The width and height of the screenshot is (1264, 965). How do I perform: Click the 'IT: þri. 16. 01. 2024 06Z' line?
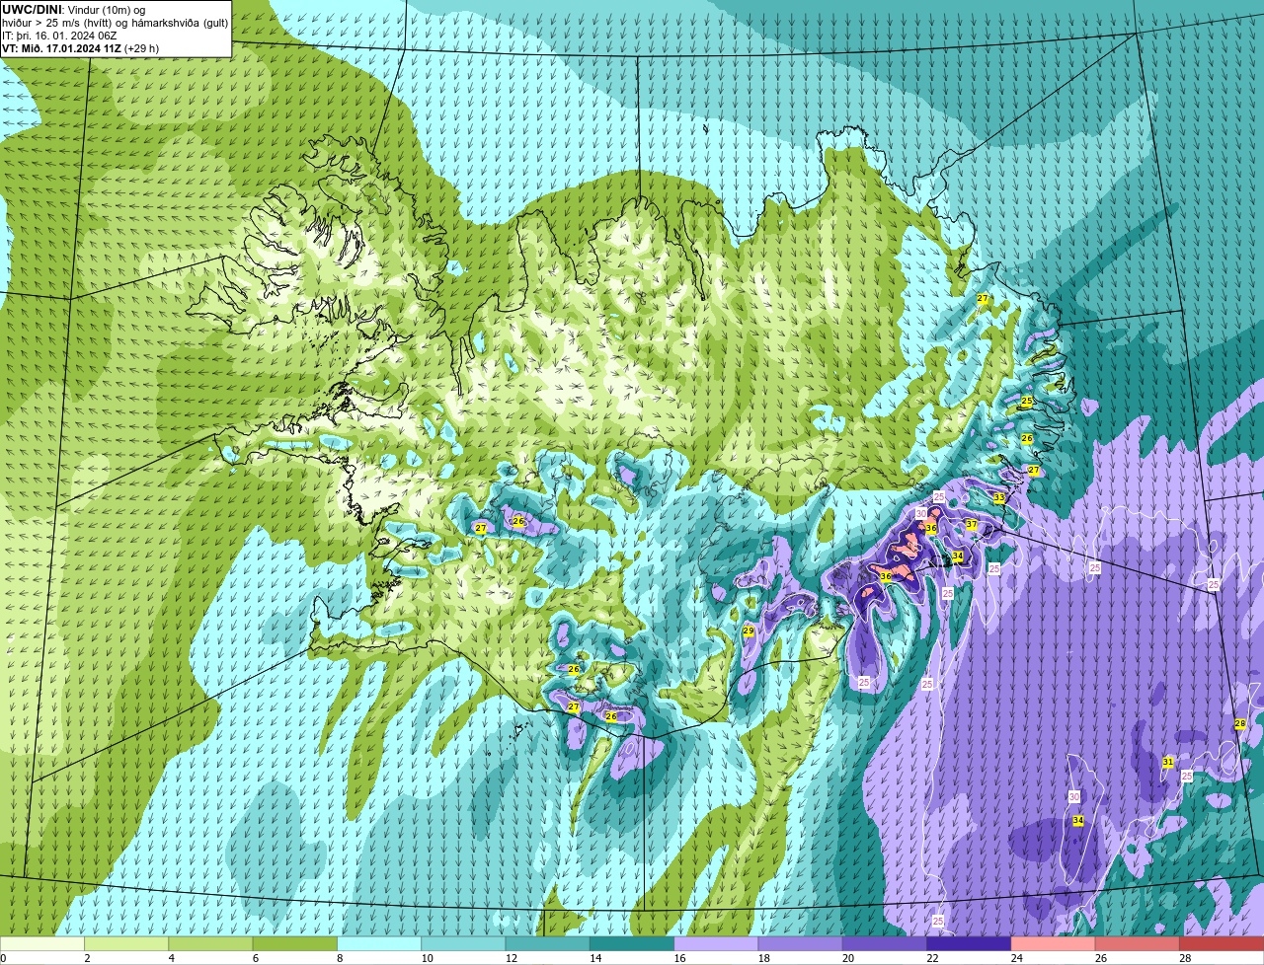click(59, 35)
